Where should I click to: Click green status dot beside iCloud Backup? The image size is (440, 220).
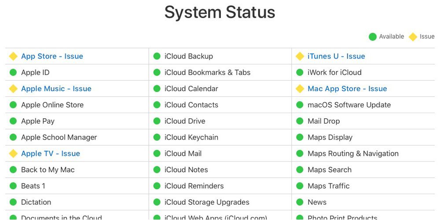tap(157, 56)
